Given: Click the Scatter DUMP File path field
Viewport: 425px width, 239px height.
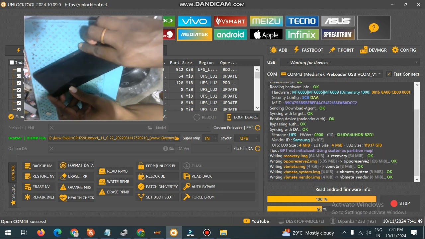Looking at the screenshot, I should (x=111, y=138).
